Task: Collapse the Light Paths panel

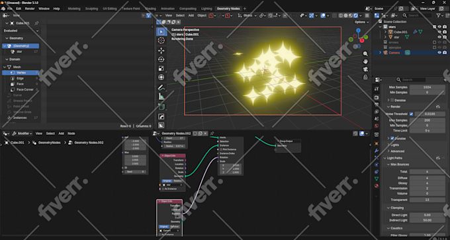Action: pos(385,158)
